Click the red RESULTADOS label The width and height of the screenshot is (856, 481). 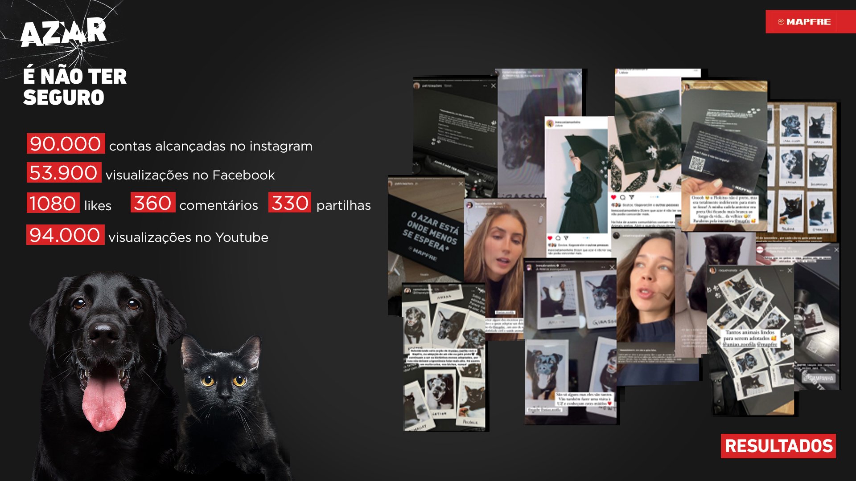click(x=778, y=446)
